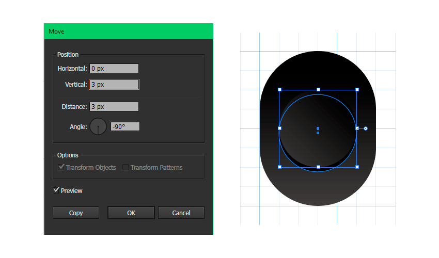Click the bottom-center bounding box handle
Viewport: 439px width, 258px height.
318,167
